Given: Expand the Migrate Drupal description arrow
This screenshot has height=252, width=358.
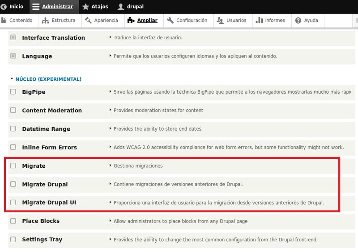Looking at the screenshot, I should (110, 184).
